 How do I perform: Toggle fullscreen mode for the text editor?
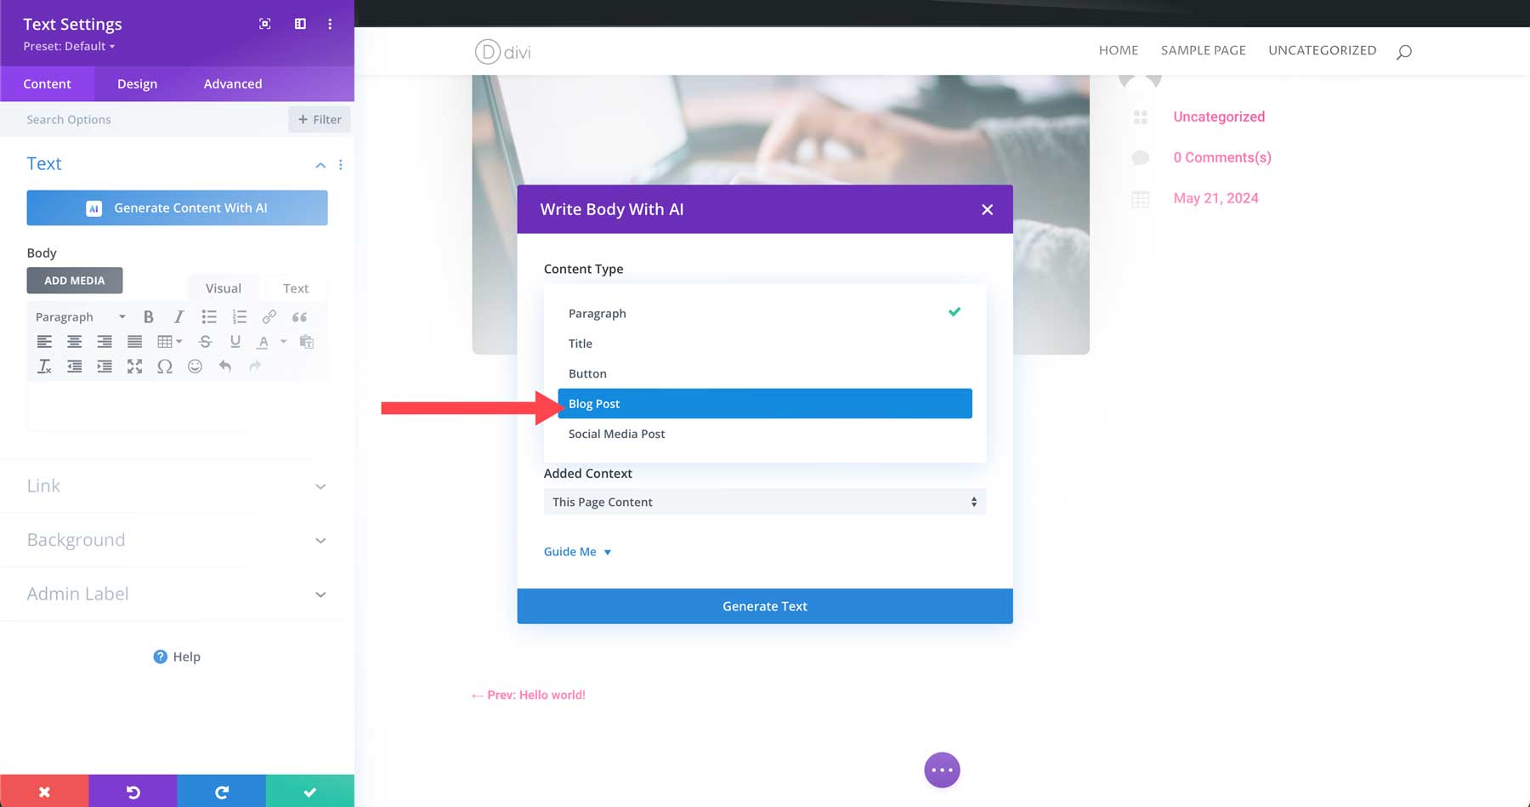[135, 366]
